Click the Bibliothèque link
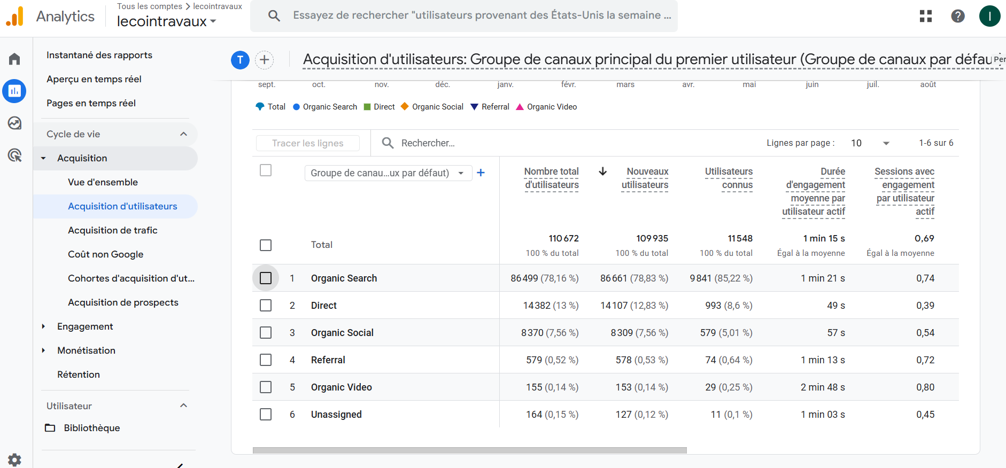1006x468 pixels. coord(91,428)
